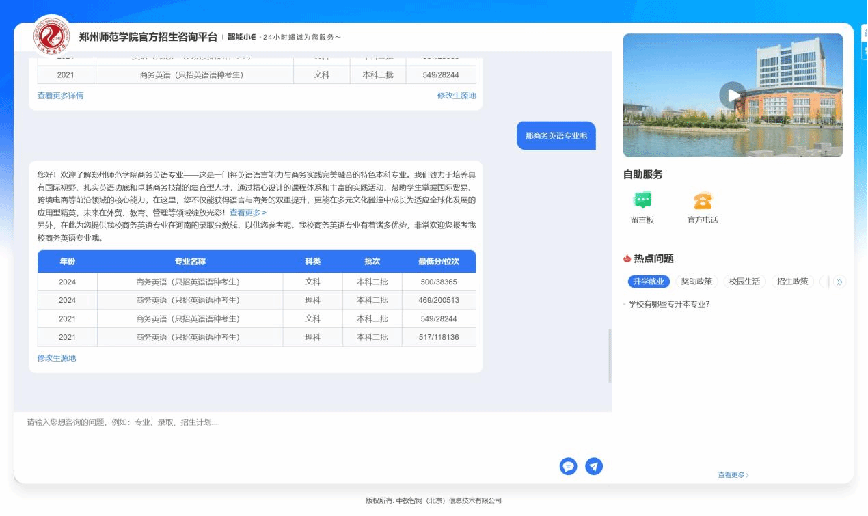Click the flame icon beside 热点问题

pos(627,258)
